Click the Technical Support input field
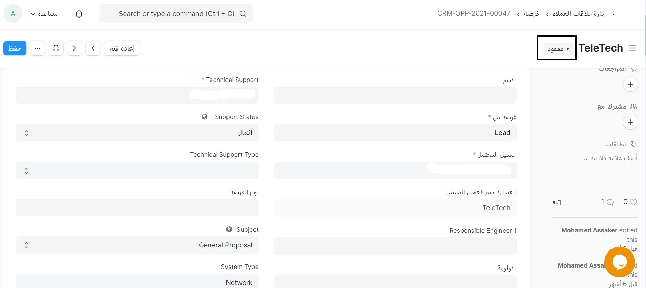 click(x=137, y=95)
